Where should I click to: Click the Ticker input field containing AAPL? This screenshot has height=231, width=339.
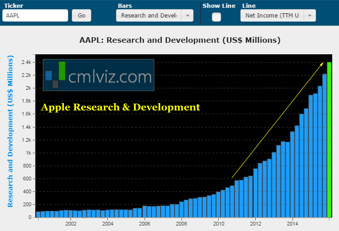[x=35, y=15]
